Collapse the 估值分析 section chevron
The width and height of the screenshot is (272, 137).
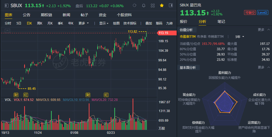tap(269, 30)
